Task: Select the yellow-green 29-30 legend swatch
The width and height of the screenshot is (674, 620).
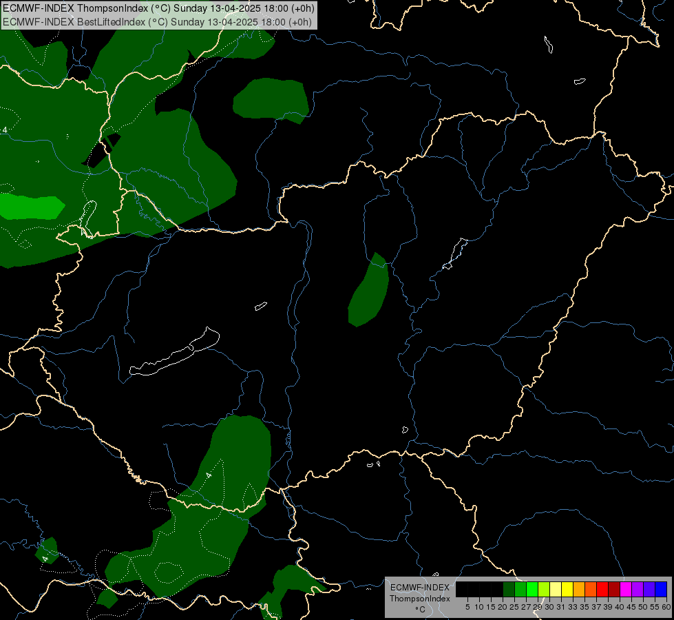Action: [x=544, y=589]
